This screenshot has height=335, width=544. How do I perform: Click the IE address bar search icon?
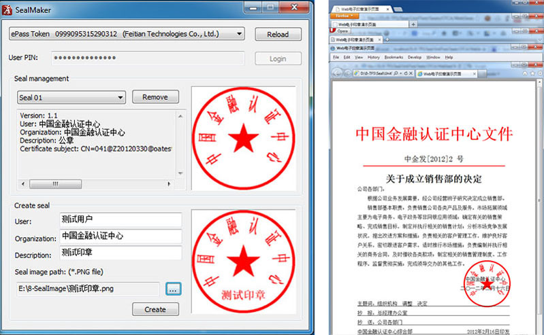tap(396, 73)
